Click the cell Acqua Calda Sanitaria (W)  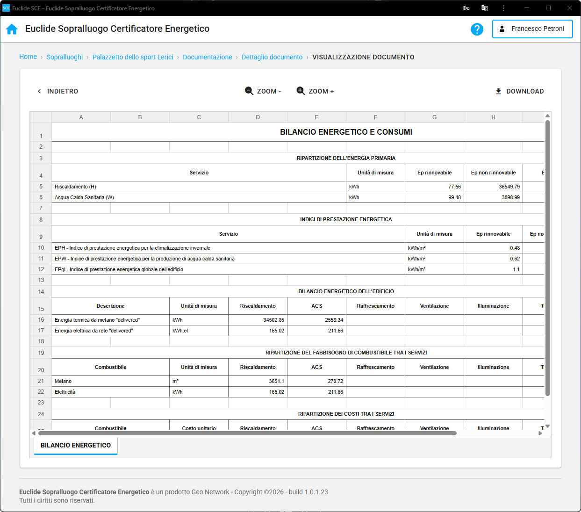coord(199,197)
